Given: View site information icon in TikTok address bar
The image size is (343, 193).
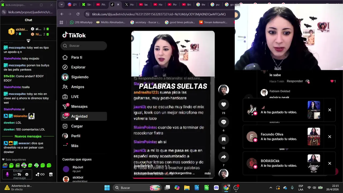Looking at the screenshot, I should [87, 14].
